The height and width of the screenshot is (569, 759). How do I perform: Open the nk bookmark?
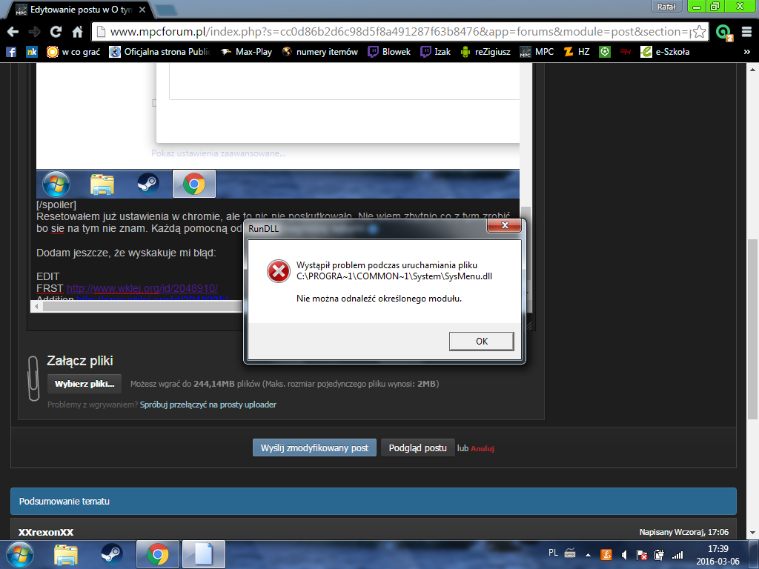coord(31,52)
